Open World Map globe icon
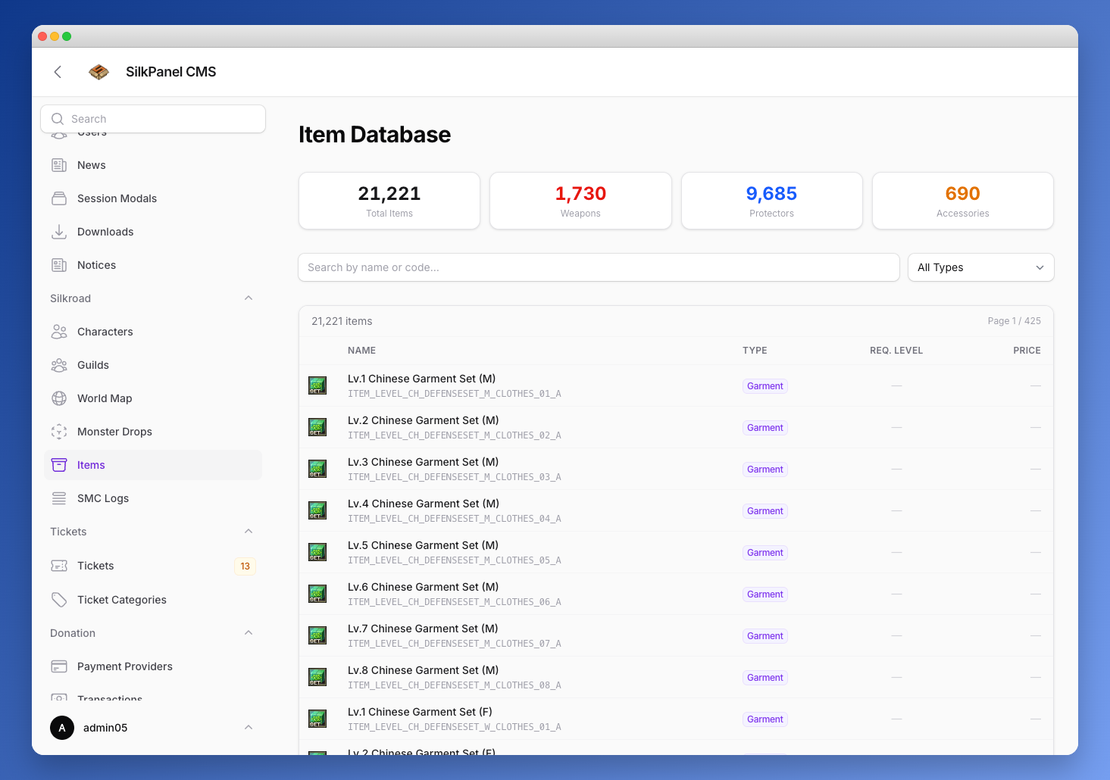 coord(59,398)
